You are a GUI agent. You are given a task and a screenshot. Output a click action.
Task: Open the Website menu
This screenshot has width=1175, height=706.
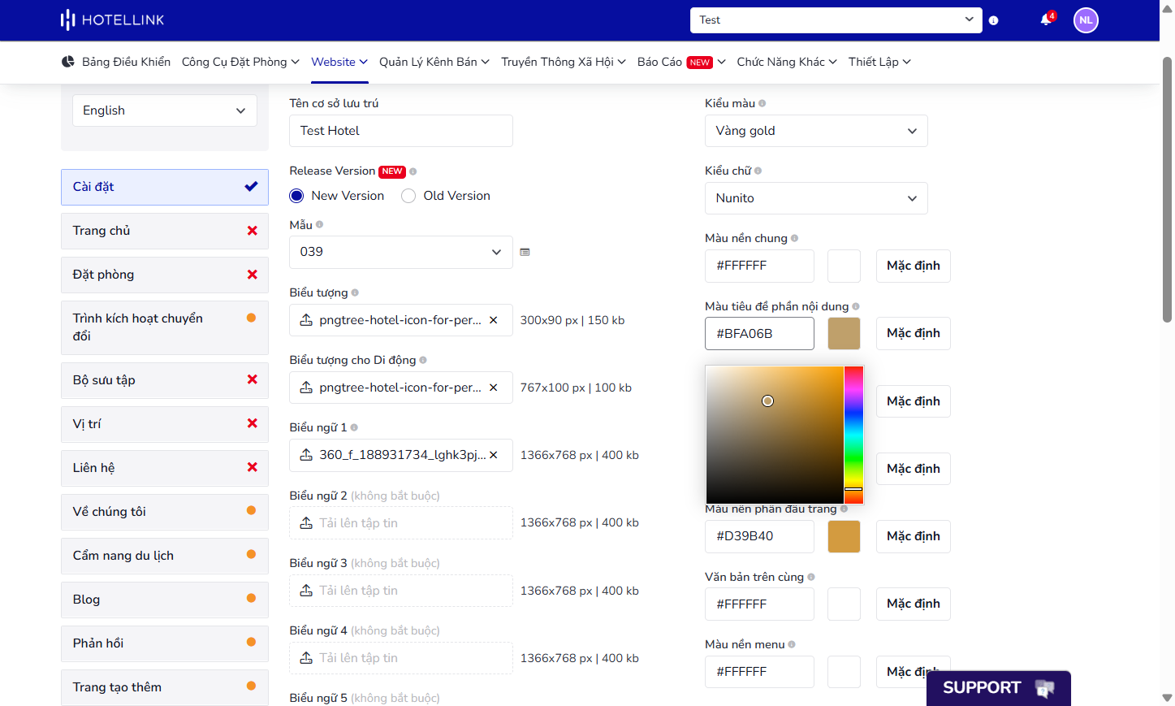click(x=339, y=62)
